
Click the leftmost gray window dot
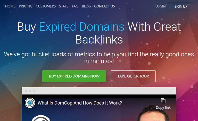click(26, 91)
